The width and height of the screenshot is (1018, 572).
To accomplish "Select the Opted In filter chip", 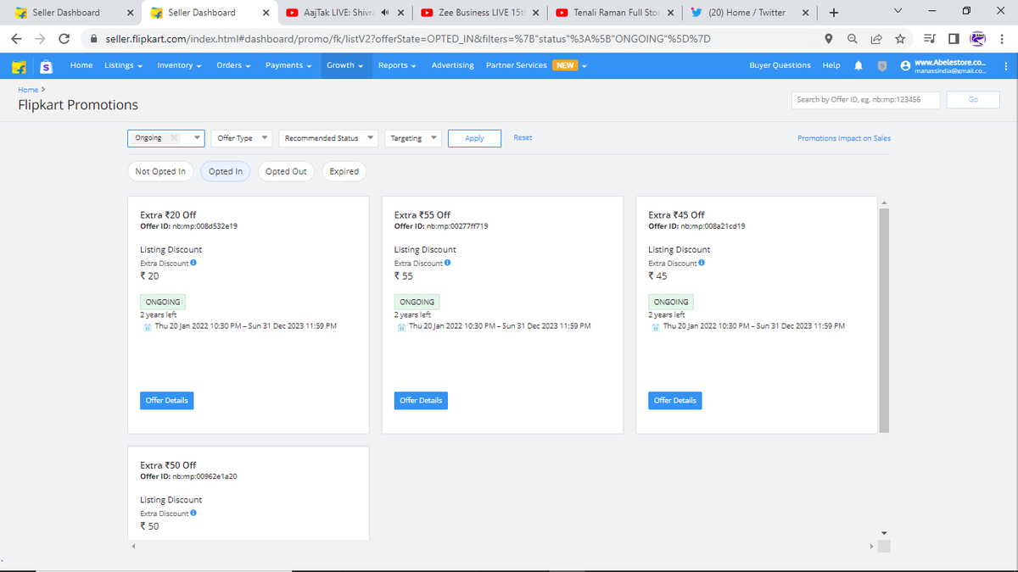I will [226, 171].
